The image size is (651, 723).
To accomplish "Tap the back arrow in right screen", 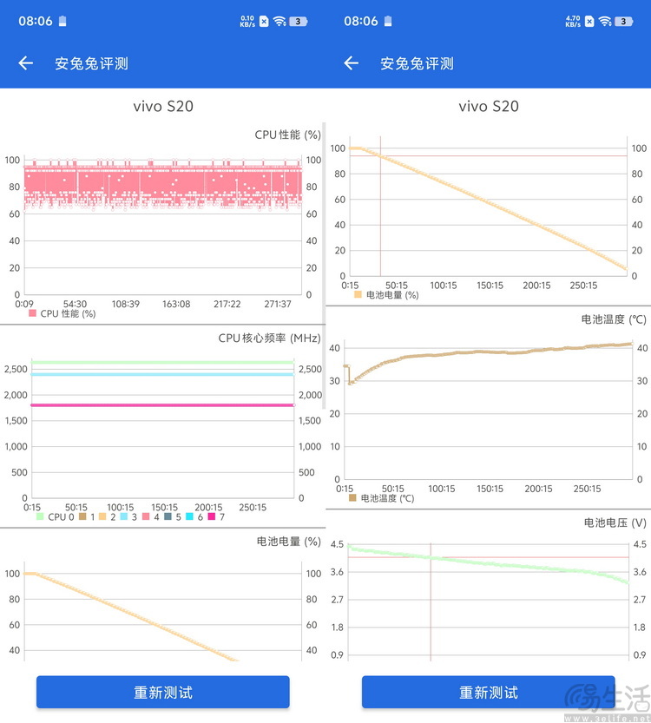I will tap(352, 63).
